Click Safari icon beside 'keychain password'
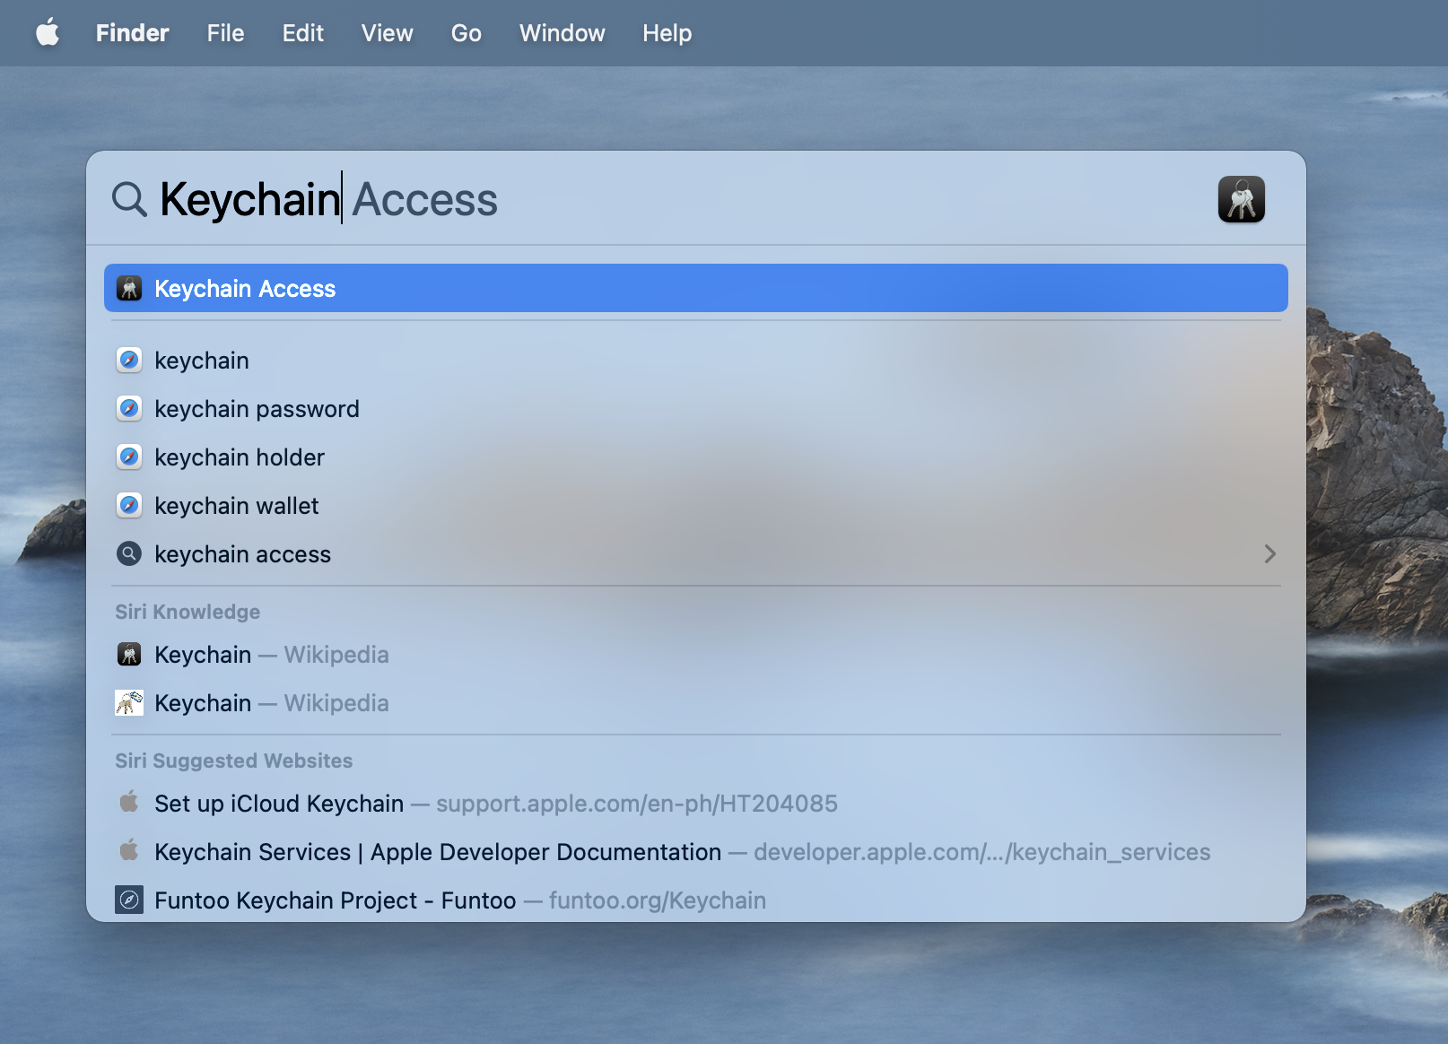Viewport: 1448px width, 1044px height. coord(129,409)
